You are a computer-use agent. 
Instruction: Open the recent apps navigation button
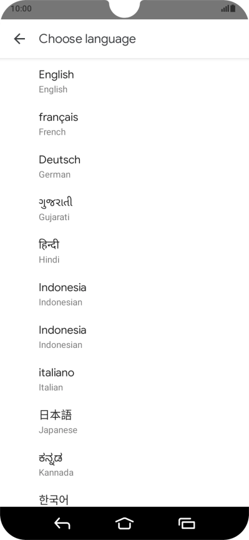(x=187, y=523)
